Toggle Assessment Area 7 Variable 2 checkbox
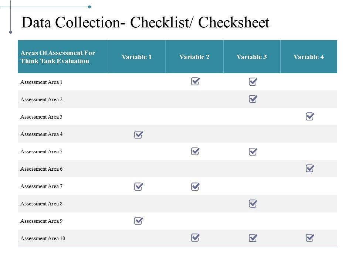Image resolution: width=355 pixels, height=266 pixels. pyautogui.click(x=195, y=187)
